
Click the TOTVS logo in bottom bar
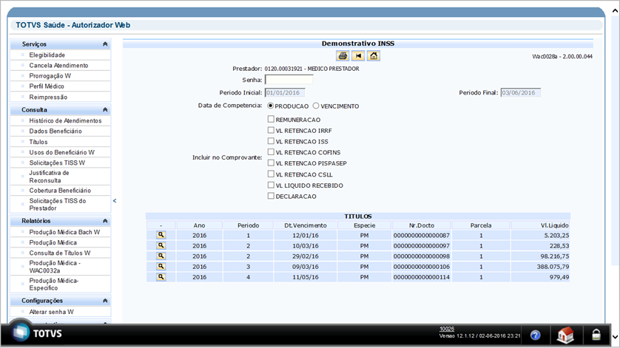(36, 333)
